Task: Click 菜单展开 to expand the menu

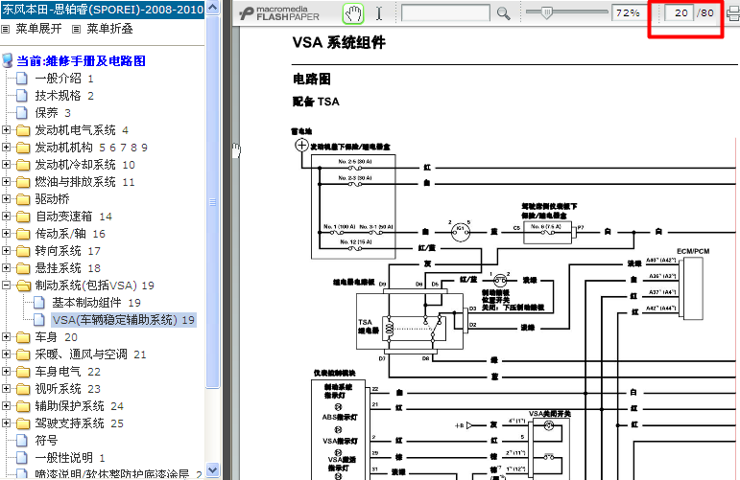Action: coord(38,29)
